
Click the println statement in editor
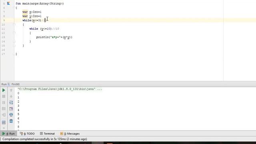[x=54, y=37]
